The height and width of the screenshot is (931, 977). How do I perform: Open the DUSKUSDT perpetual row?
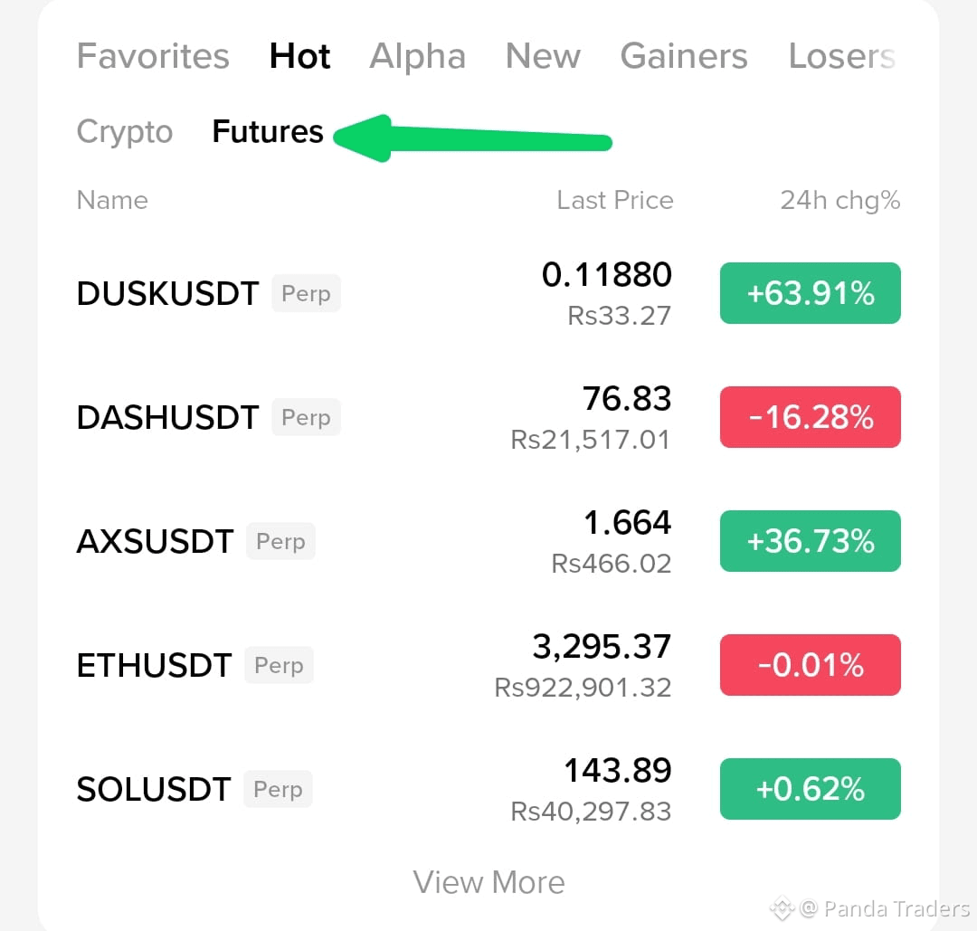click(x=488, y=293)
